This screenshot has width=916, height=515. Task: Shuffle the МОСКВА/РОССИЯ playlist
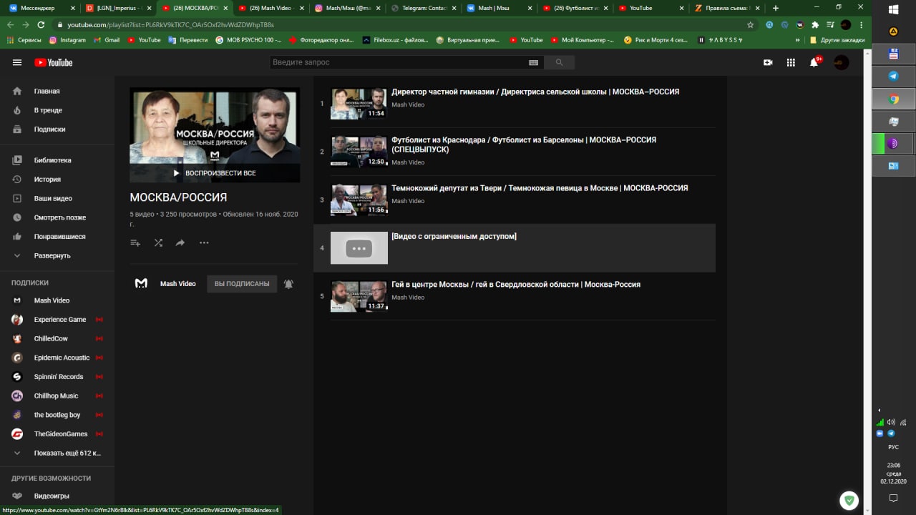click(158, 242)
